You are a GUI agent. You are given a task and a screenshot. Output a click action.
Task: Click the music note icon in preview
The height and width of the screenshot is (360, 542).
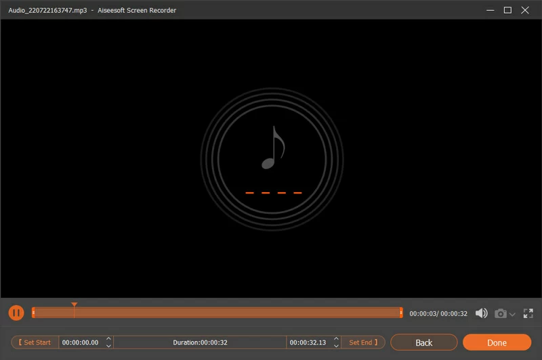tap(273, 148)
